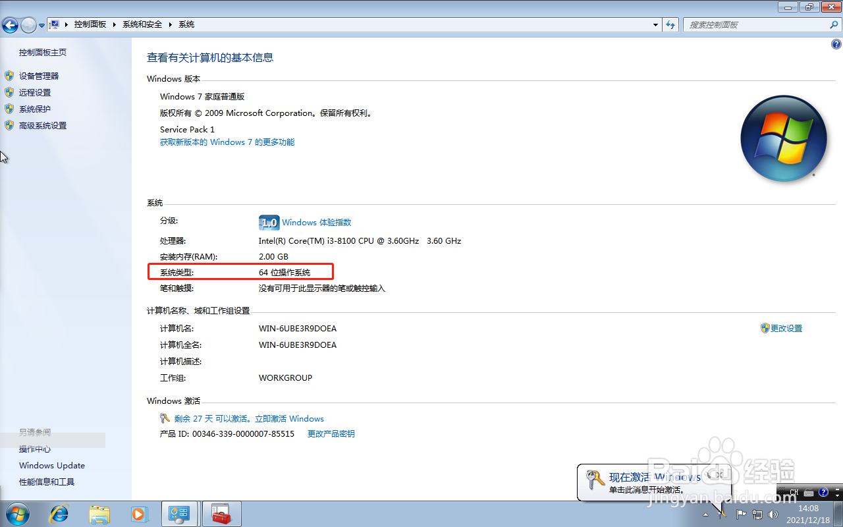Open help with the blue question mark

point(836,44)
